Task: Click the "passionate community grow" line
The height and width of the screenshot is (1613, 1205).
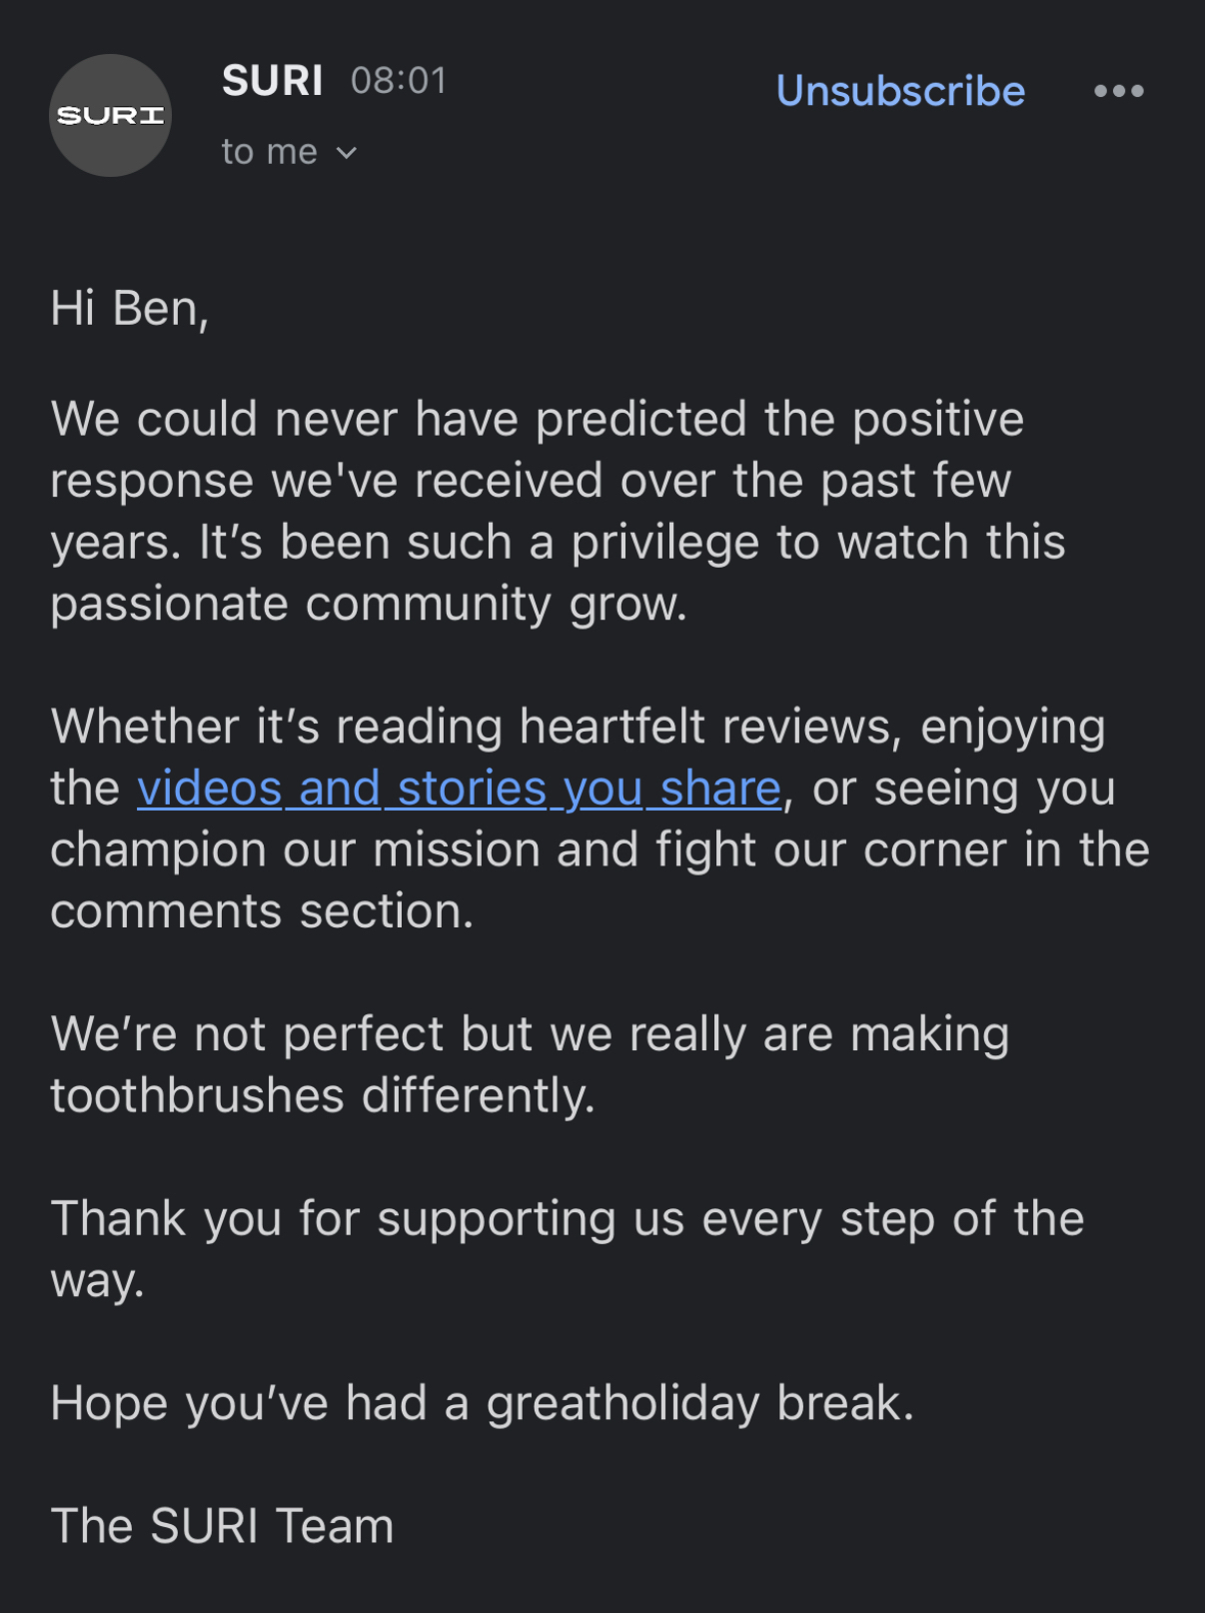Action: [369, 604]
